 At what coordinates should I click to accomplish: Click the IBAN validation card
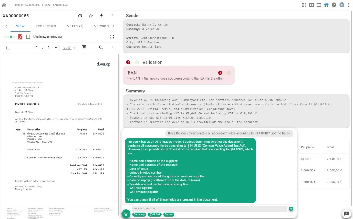179,75
